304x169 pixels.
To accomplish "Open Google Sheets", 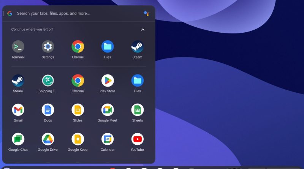I will [x=137, y=110].
